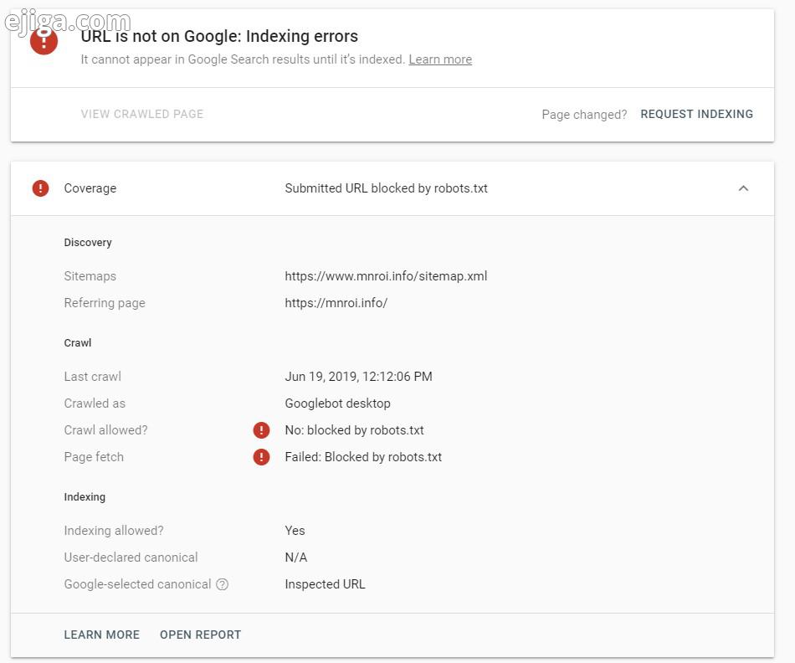The width and height of the screenshot is (795, 663).
Task: Click VIEW CRAWLED PAGE
Action: [x=142, y=114]
